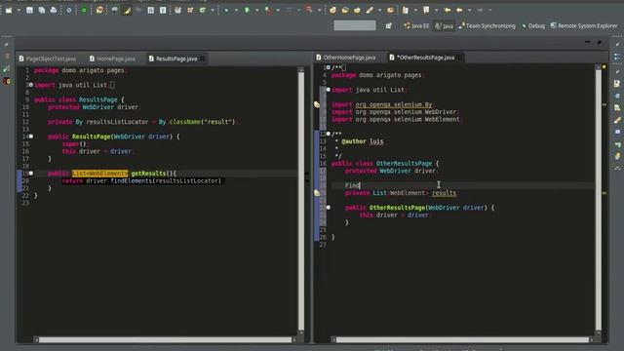This screenshot has height=351, width=624.
Task: Click horizontal scrollbar of ResultsPage editor
Action: pos(165,340)
